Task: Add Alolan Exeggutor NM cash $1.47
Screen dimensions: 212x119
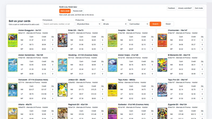Action: click(31, 40)
